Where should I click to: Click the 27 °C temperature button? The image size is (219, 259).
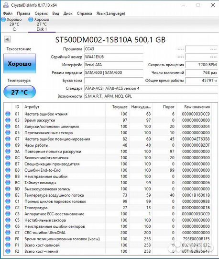coord(20,92)
